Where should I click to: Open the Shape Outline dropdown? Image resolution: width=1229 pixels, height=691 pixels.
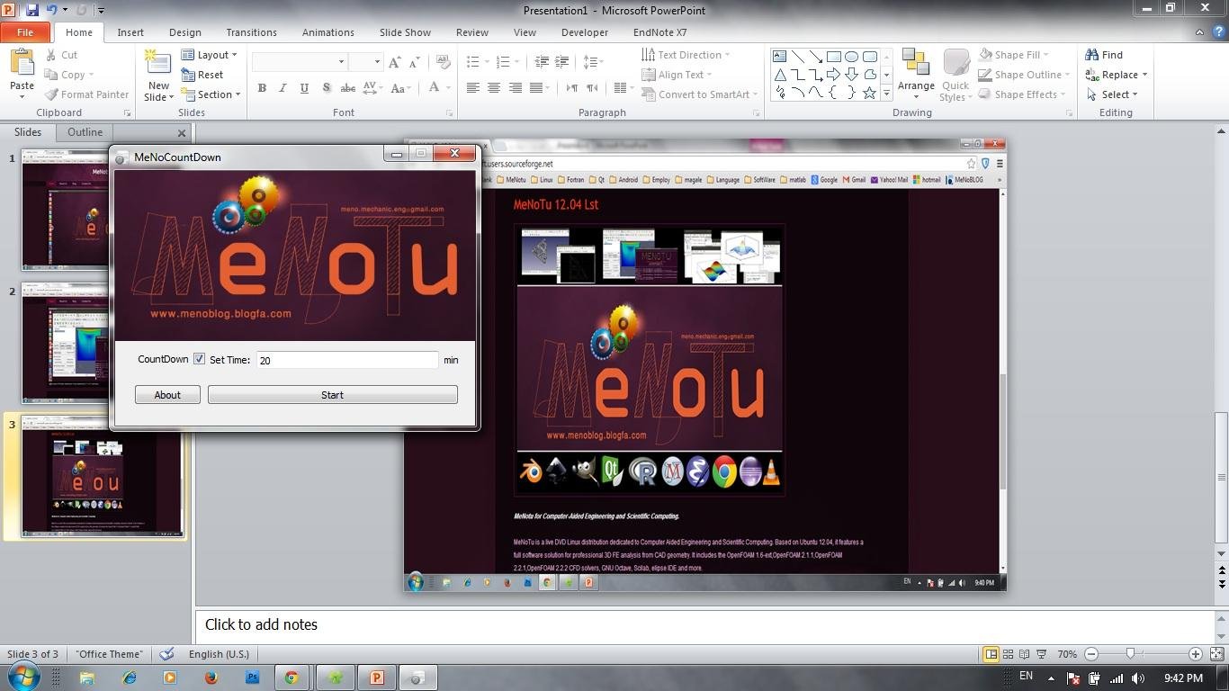(x=1025, y=75)
